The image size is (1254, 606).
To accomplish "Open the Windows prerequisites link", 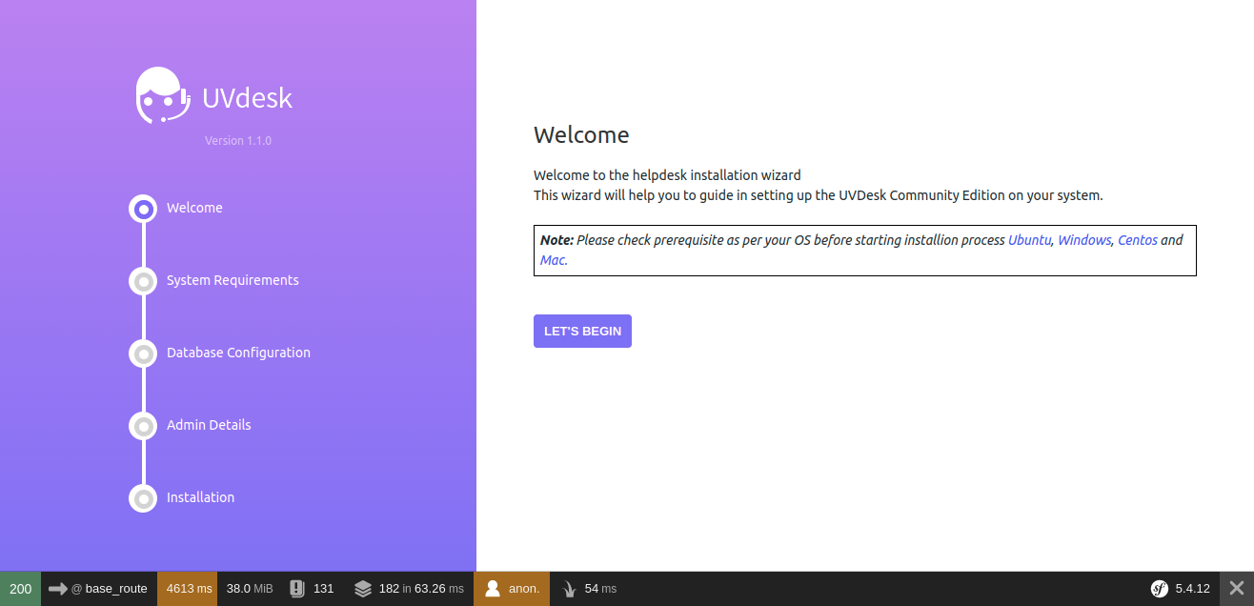I will [x=1083, y=239].
